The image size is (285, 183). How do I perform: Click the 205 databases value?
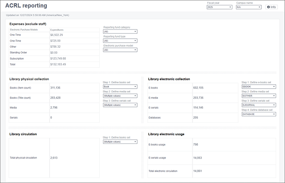click(x=196, y=118)
